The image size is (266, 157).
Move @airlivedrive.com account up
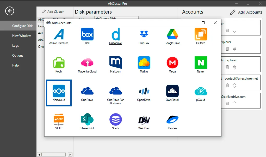coord(235,102)
